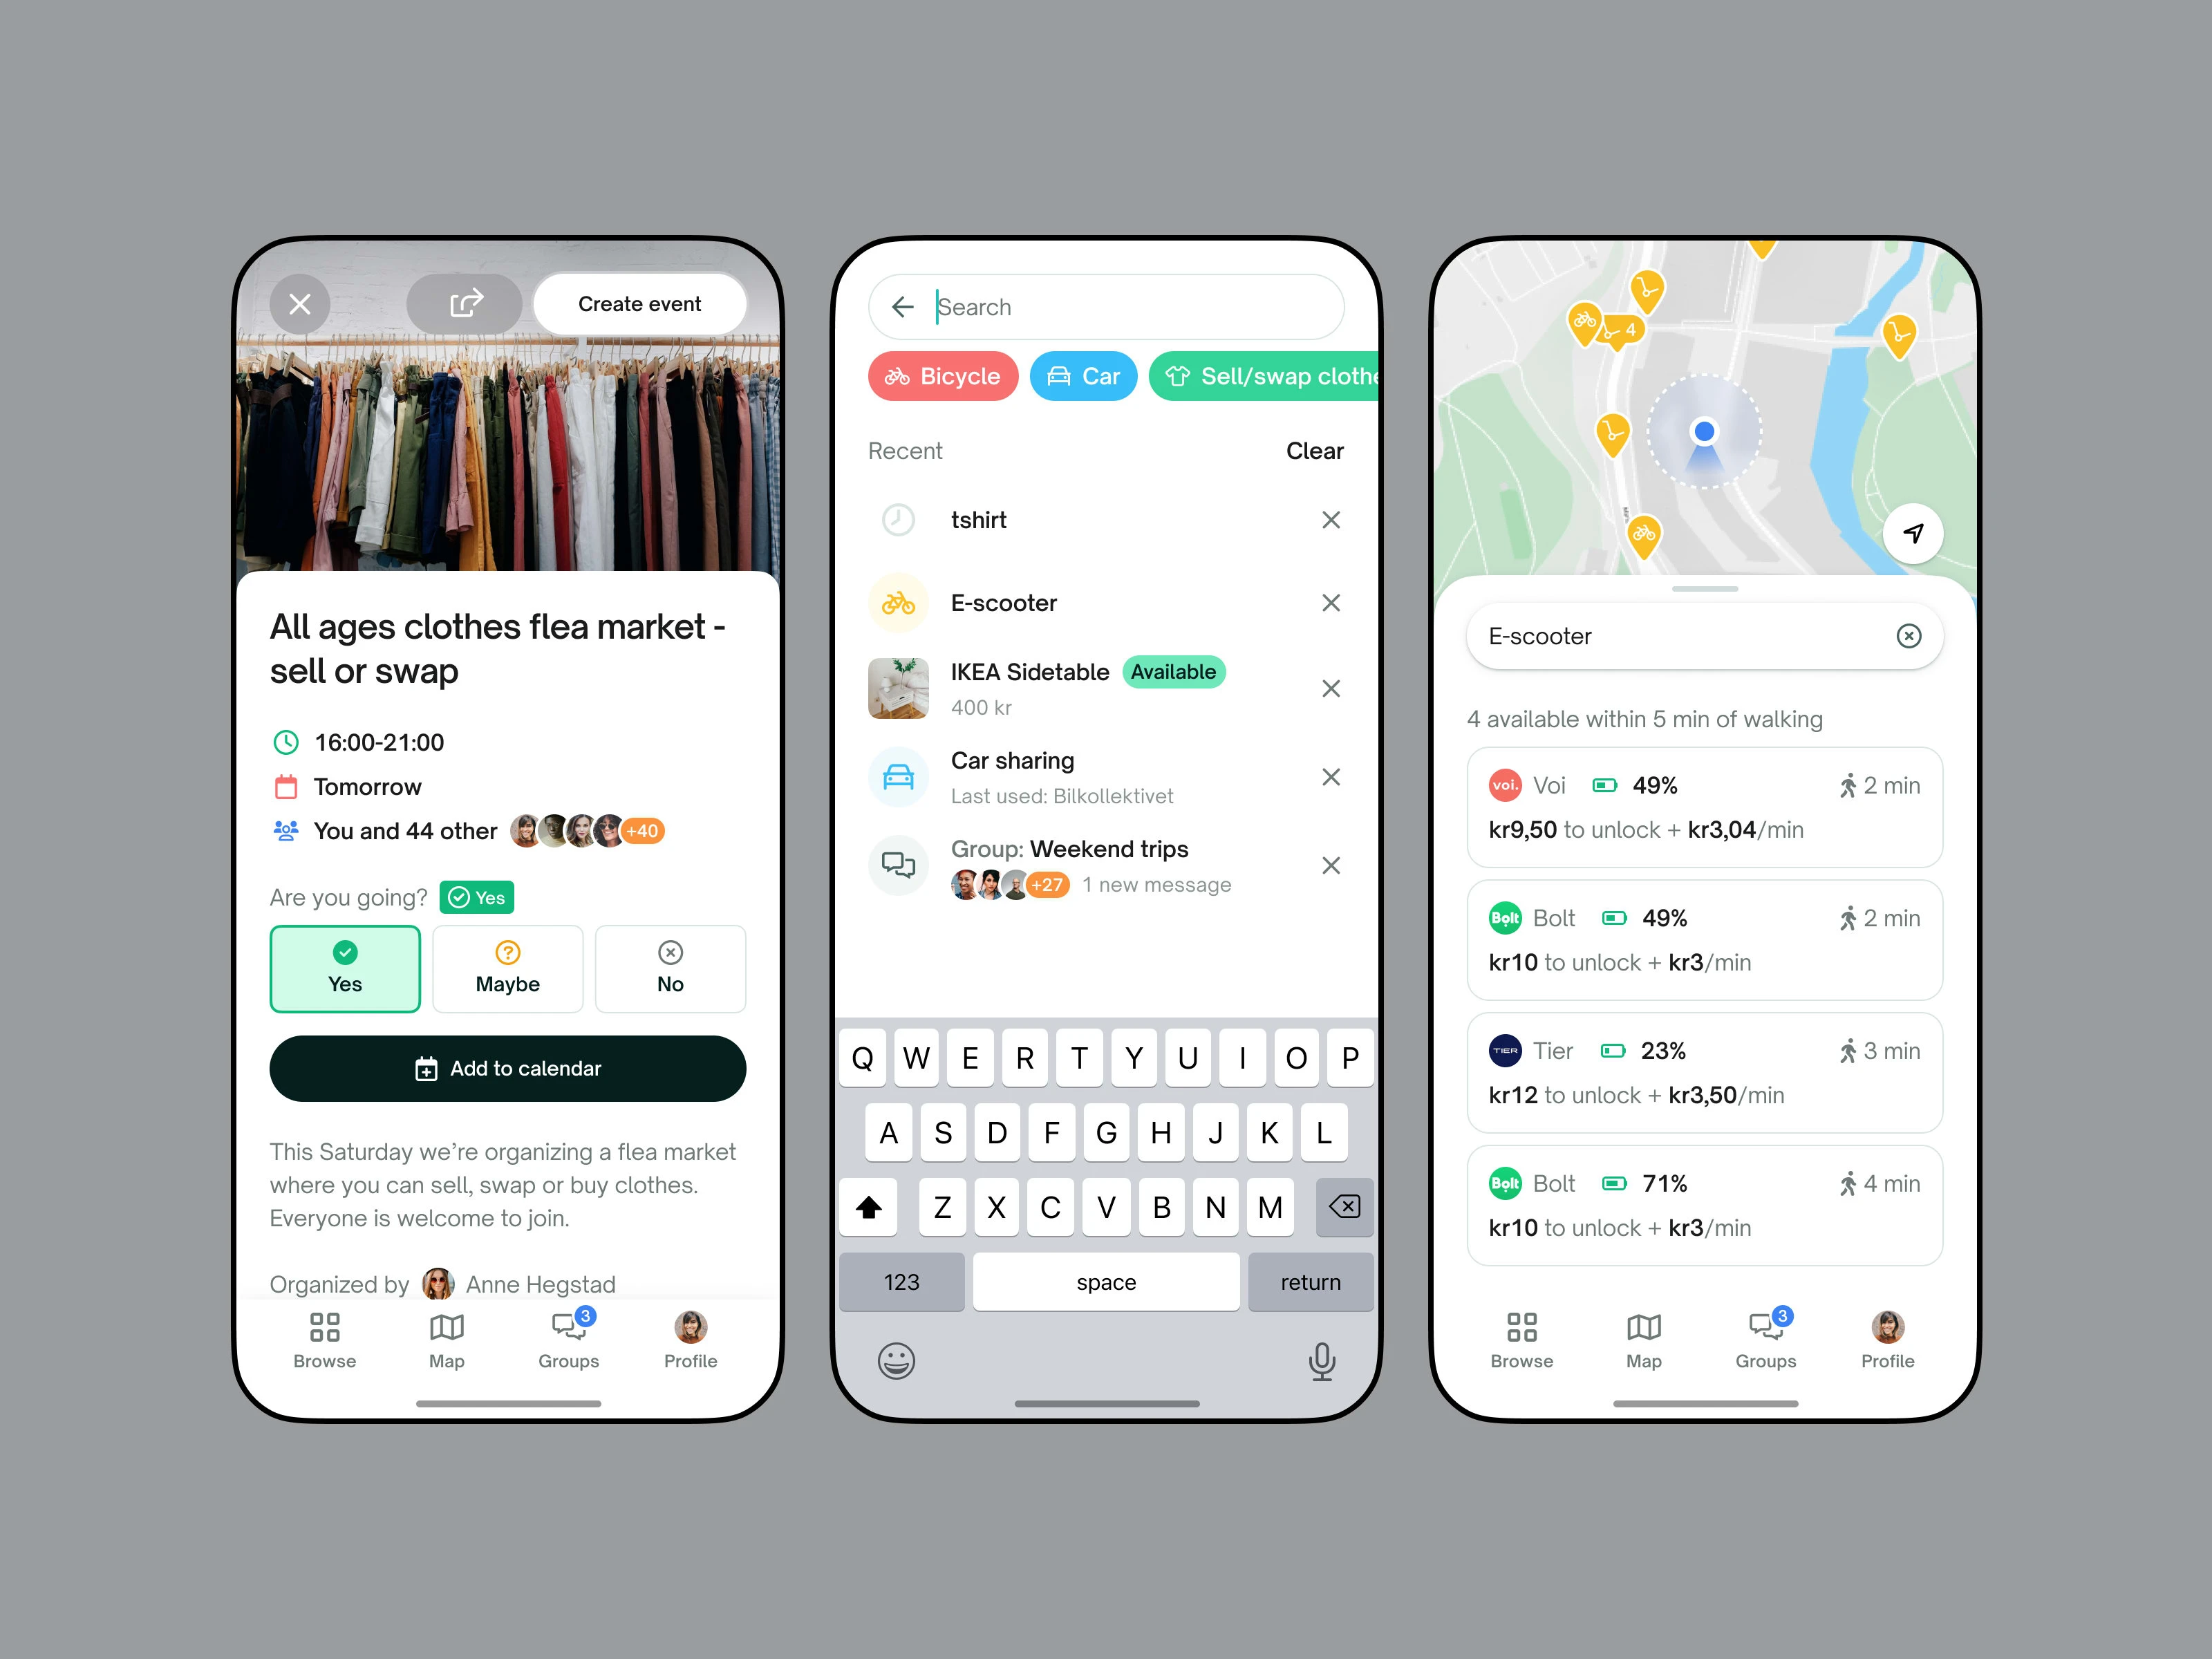Tap Add to calendar button

pyautogui.click(x=507, y=1068)
